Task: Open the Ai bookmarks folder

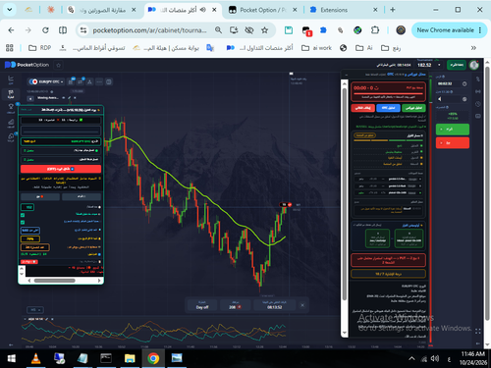Action: coord(364,48)
